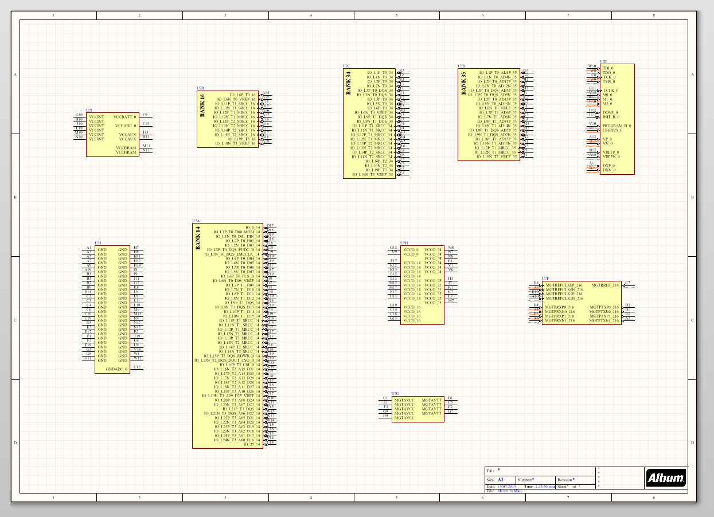Select the BANK 35 component block
The image size is (714, 517).
click(x=489, y=114)
